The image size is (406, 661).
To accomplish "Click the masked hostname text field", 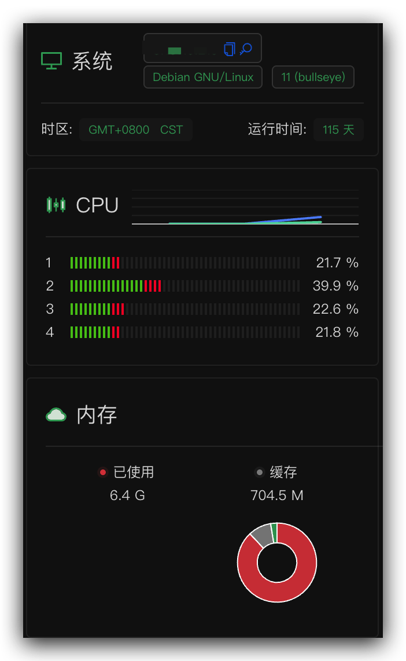I will 183,50.
